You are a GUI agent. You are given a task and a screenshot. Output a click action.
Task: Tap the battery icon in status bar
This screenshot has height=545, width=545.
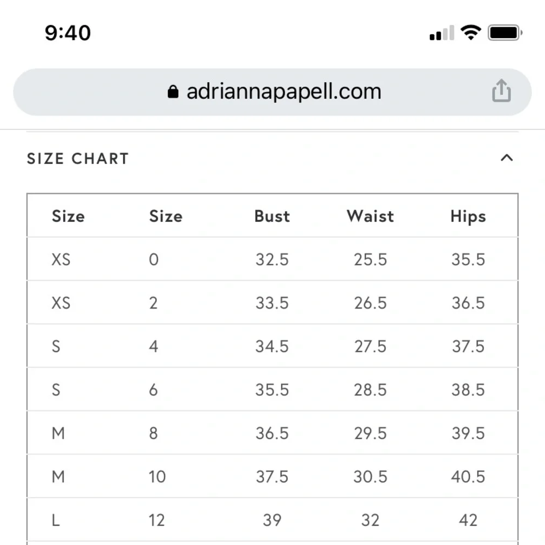click(505, 33)
